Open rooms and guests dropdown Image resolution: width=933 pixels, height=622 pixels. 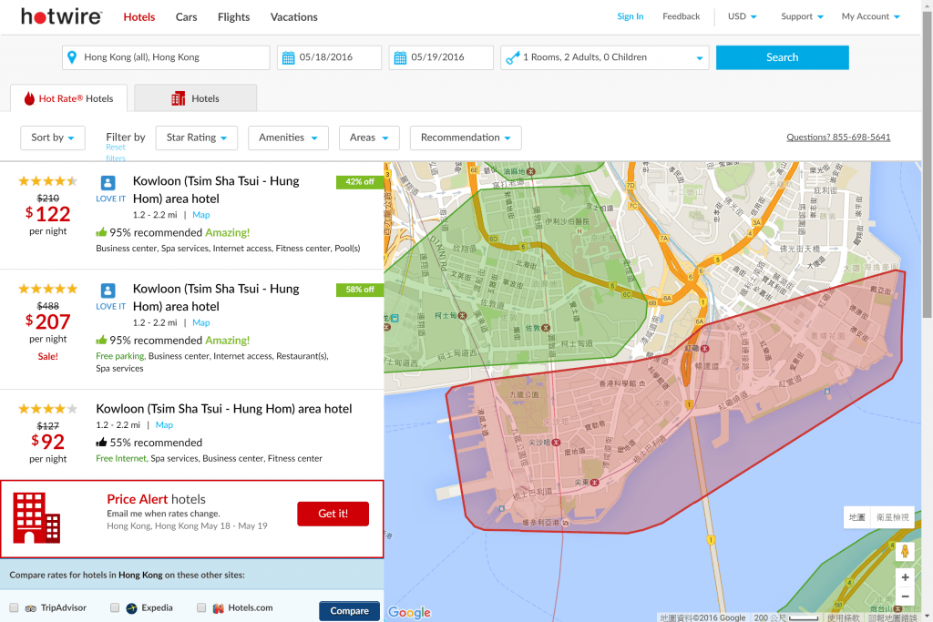tap(605, 57)
